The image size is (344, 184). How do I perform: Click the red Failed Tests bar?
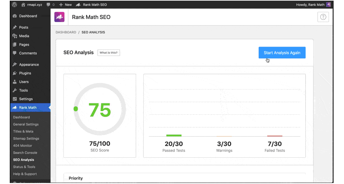[275, 136]
